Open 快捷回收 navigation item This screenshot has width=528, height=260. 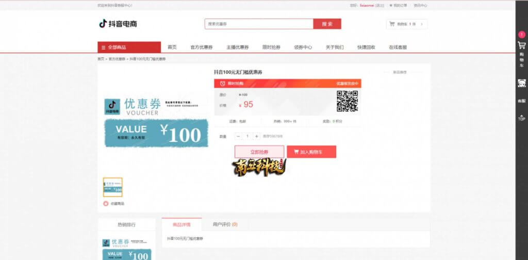coord(367,47)
